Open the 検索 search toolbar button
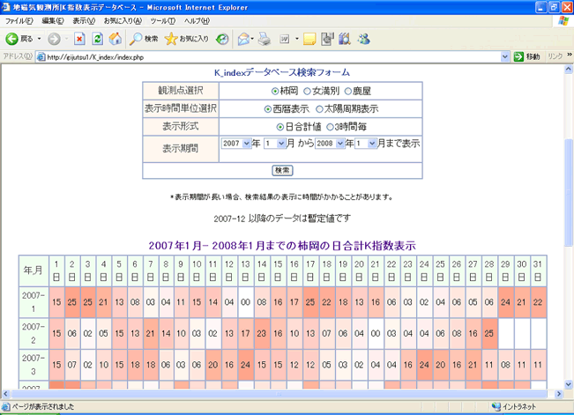Viewport: 574px width, 415px height. click(144, 39)
